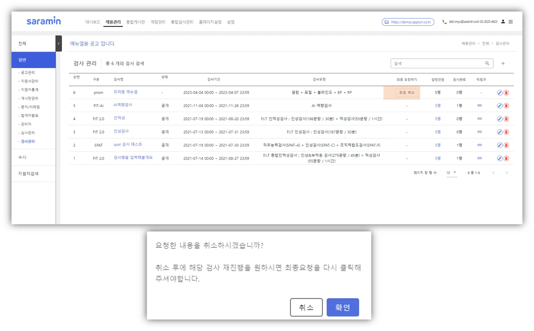Image resolution: width=534 pixels, height=331 pixels.
Task: Delete the AI역량검사 test row
Action: 506,106
